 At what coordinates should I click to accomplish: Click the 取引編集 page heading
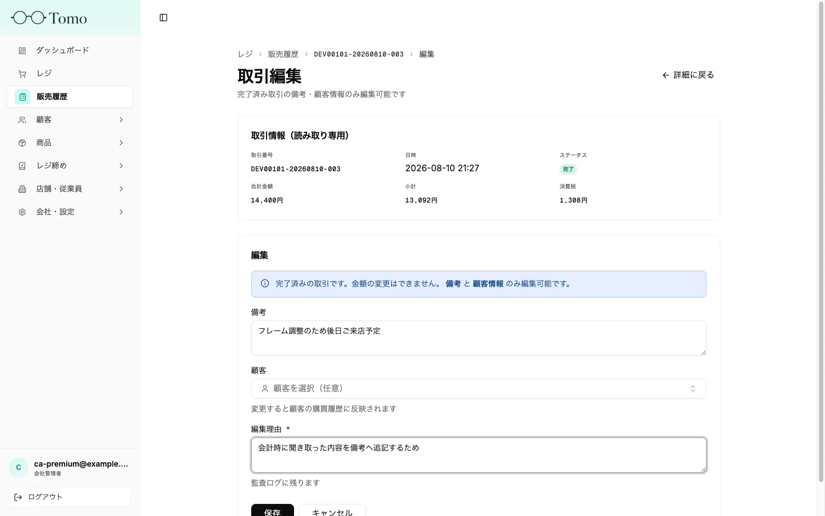coord(269,76)
